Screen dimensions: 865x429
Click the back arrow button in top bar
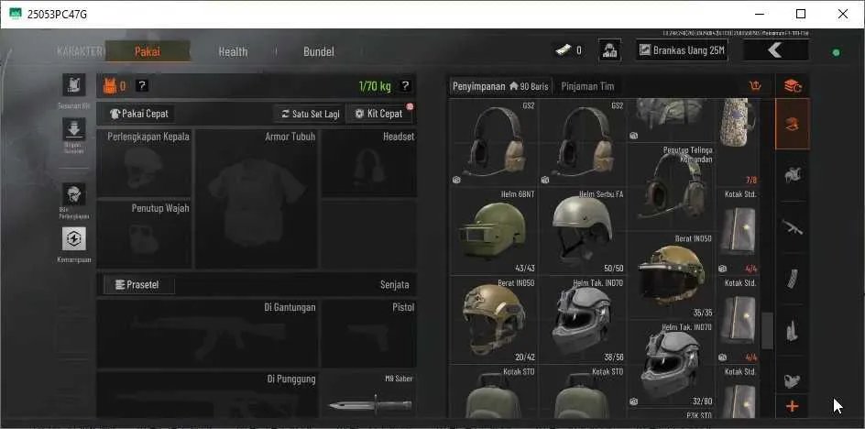775,50
